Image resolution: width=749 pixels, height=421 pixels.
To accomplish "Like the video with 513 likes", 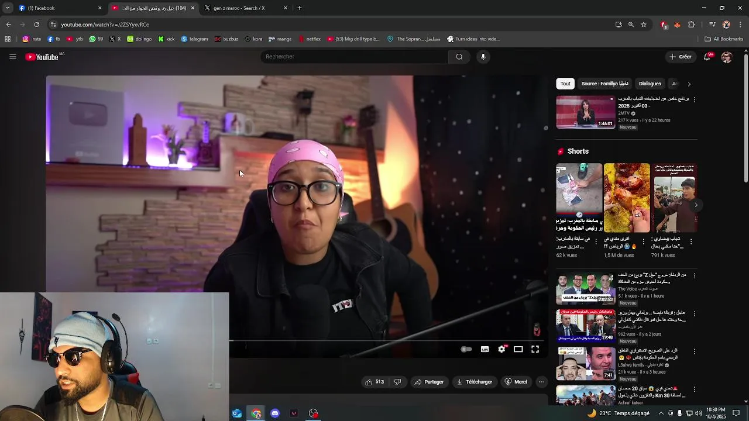I will 374,382.
